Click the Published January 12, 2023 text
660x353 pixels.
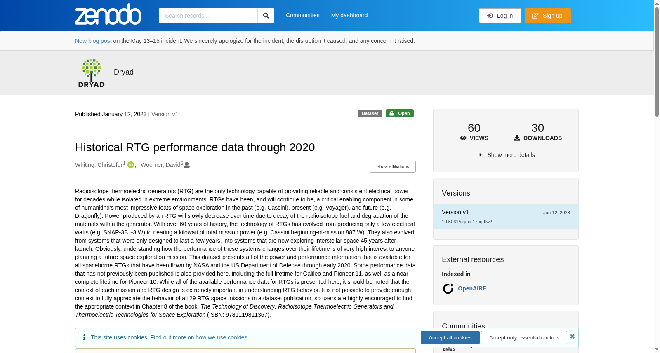[x=111, y=114]
